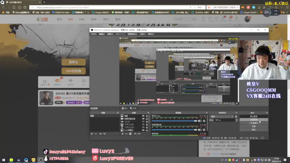Add a new source with the plus icon
290x163 pixels.
(123, 134)
